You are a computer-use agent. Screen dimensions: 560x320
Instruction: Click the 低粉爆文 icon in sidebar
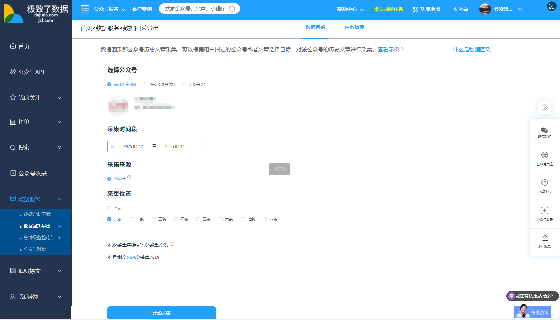coord(13,271)
